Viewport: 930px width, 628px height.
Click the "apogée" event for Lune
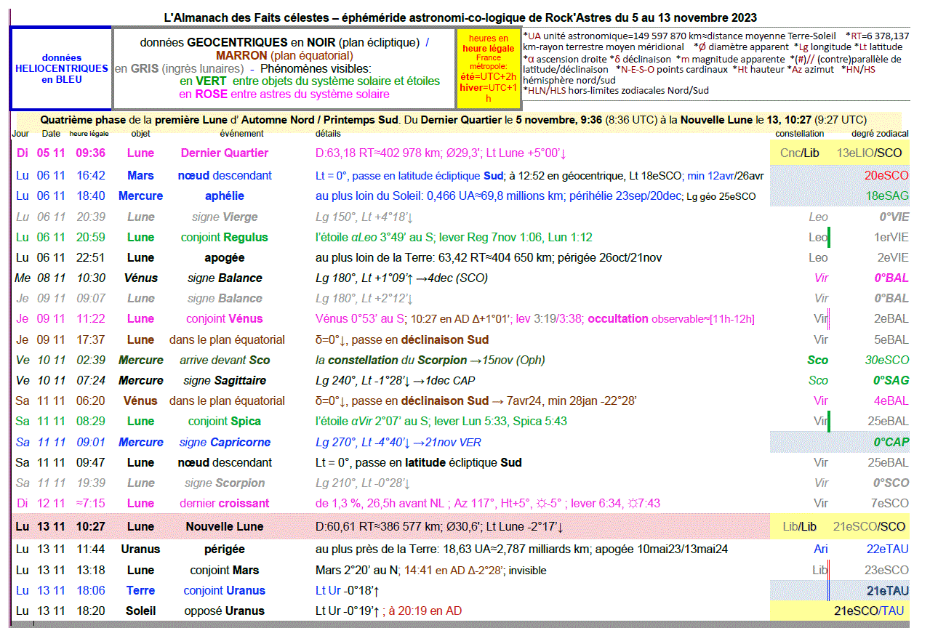coord(225,258)
